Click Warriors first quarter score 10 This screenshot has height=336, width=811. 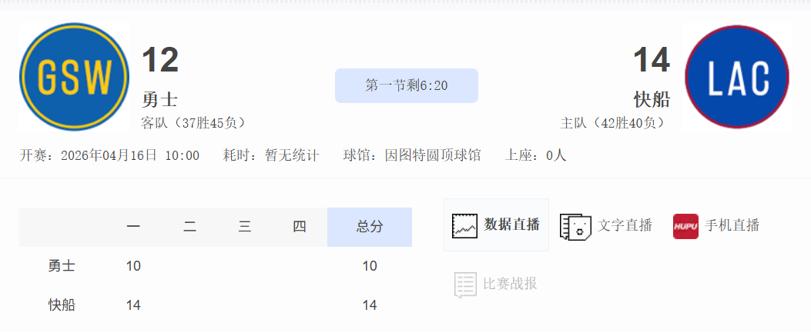[133, 266]
